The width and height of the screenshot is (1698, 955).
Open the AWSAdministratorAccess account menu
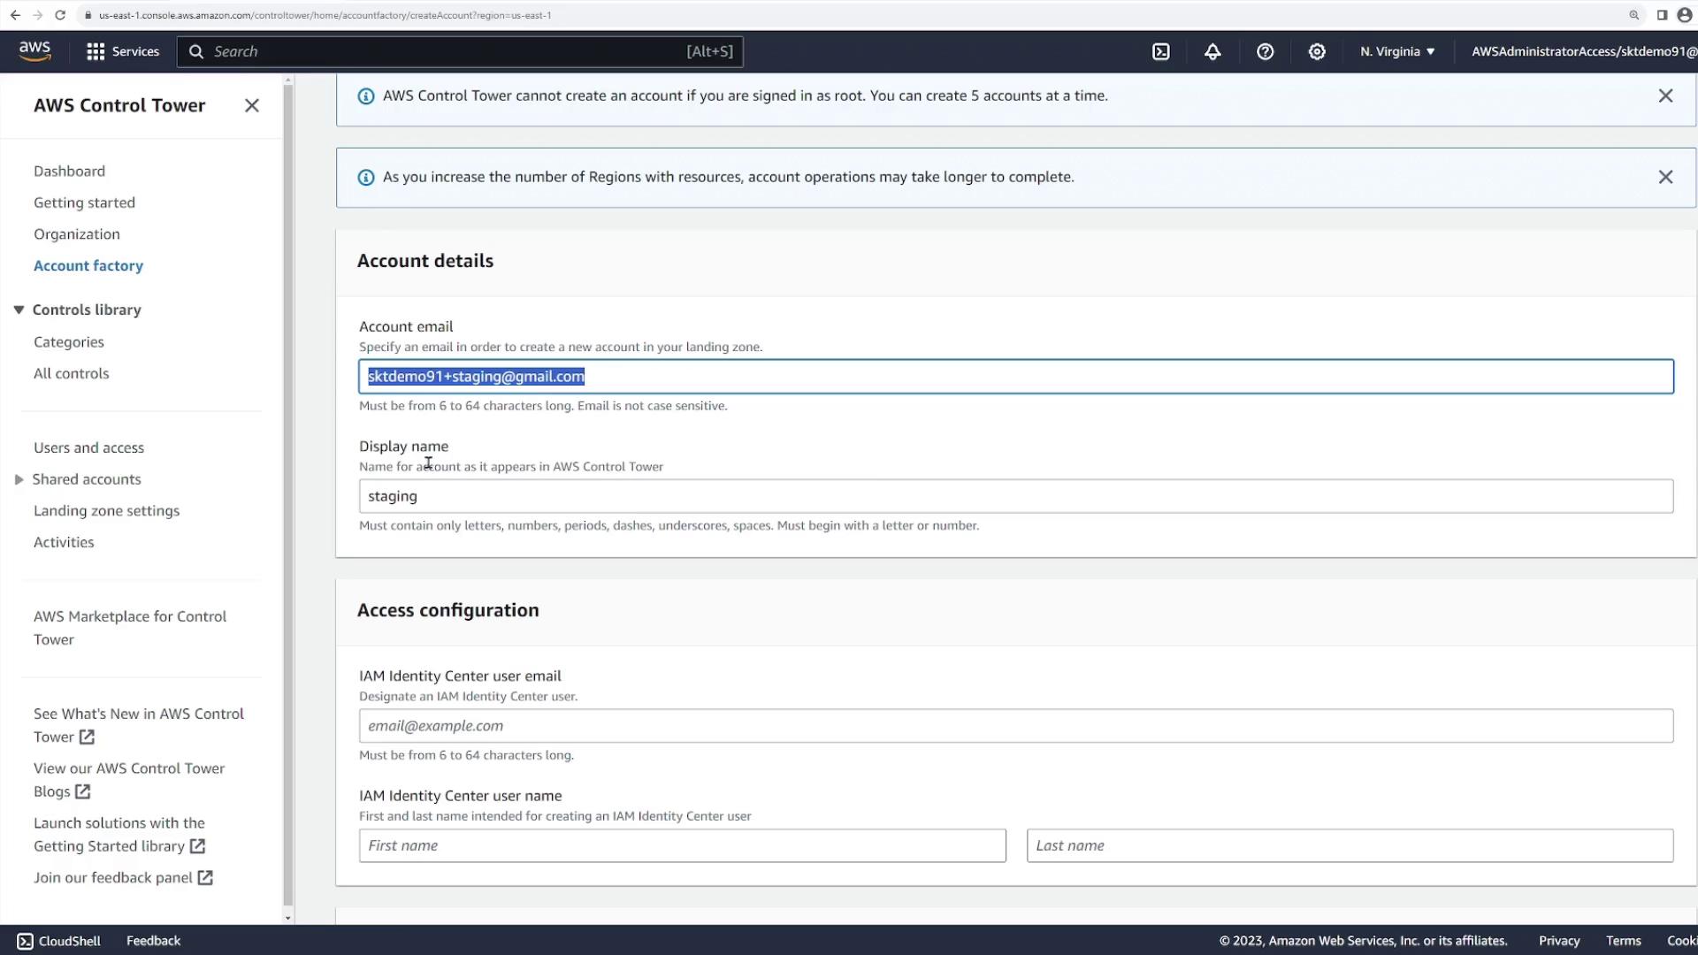click(1583, 52)
